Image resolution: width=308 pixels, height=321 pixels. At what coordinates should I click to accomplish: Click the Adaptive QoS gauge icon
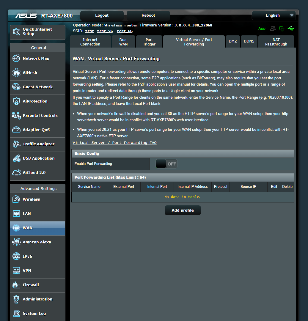16,130
